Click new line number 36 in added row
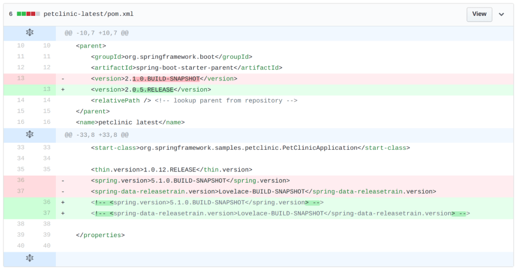The image size is (517, 273). point(47,202)
